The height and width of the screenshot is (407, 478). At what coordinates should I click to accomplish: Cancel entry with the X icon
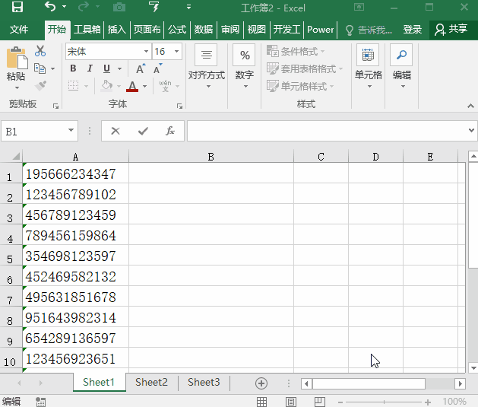click(x=116, y=131)
